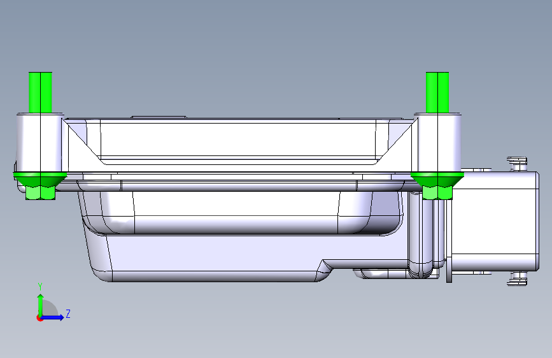Select the Y axis label
552x358 pixels.
coord(40,287)
